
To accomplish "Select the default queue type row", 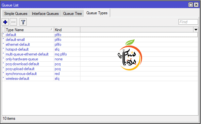I will point(100,35).
